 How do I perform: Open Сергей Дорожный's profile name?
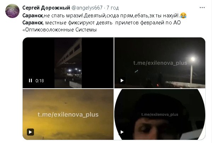click(x=46, y=8)
